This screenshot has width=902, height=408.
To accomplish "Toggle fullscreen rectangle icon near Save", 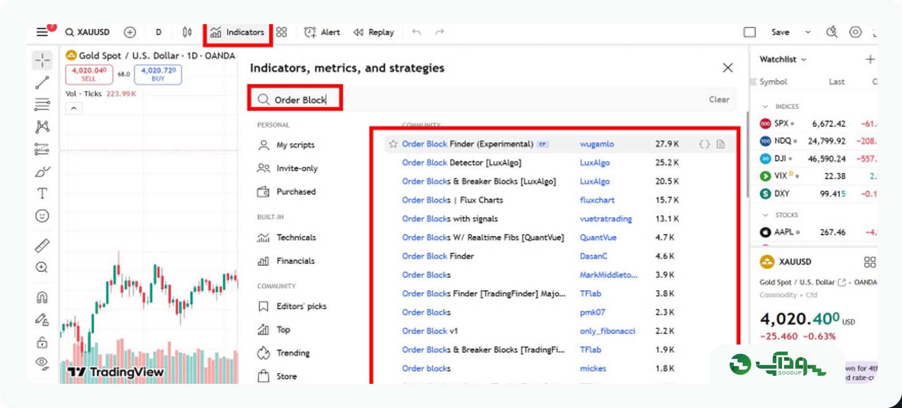I will tap(750, 32).
